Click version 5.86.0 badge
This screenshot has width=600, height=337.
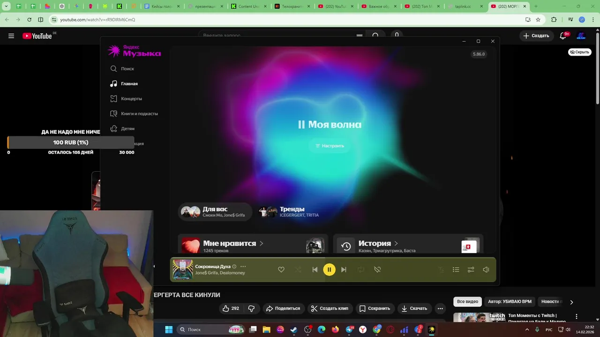coord(479,54)
